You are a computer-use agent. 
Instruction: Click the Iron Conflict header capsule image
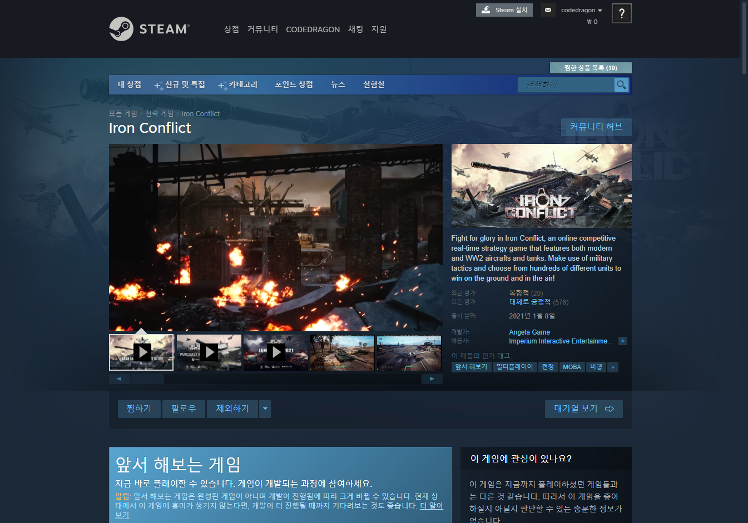point(542,186)
